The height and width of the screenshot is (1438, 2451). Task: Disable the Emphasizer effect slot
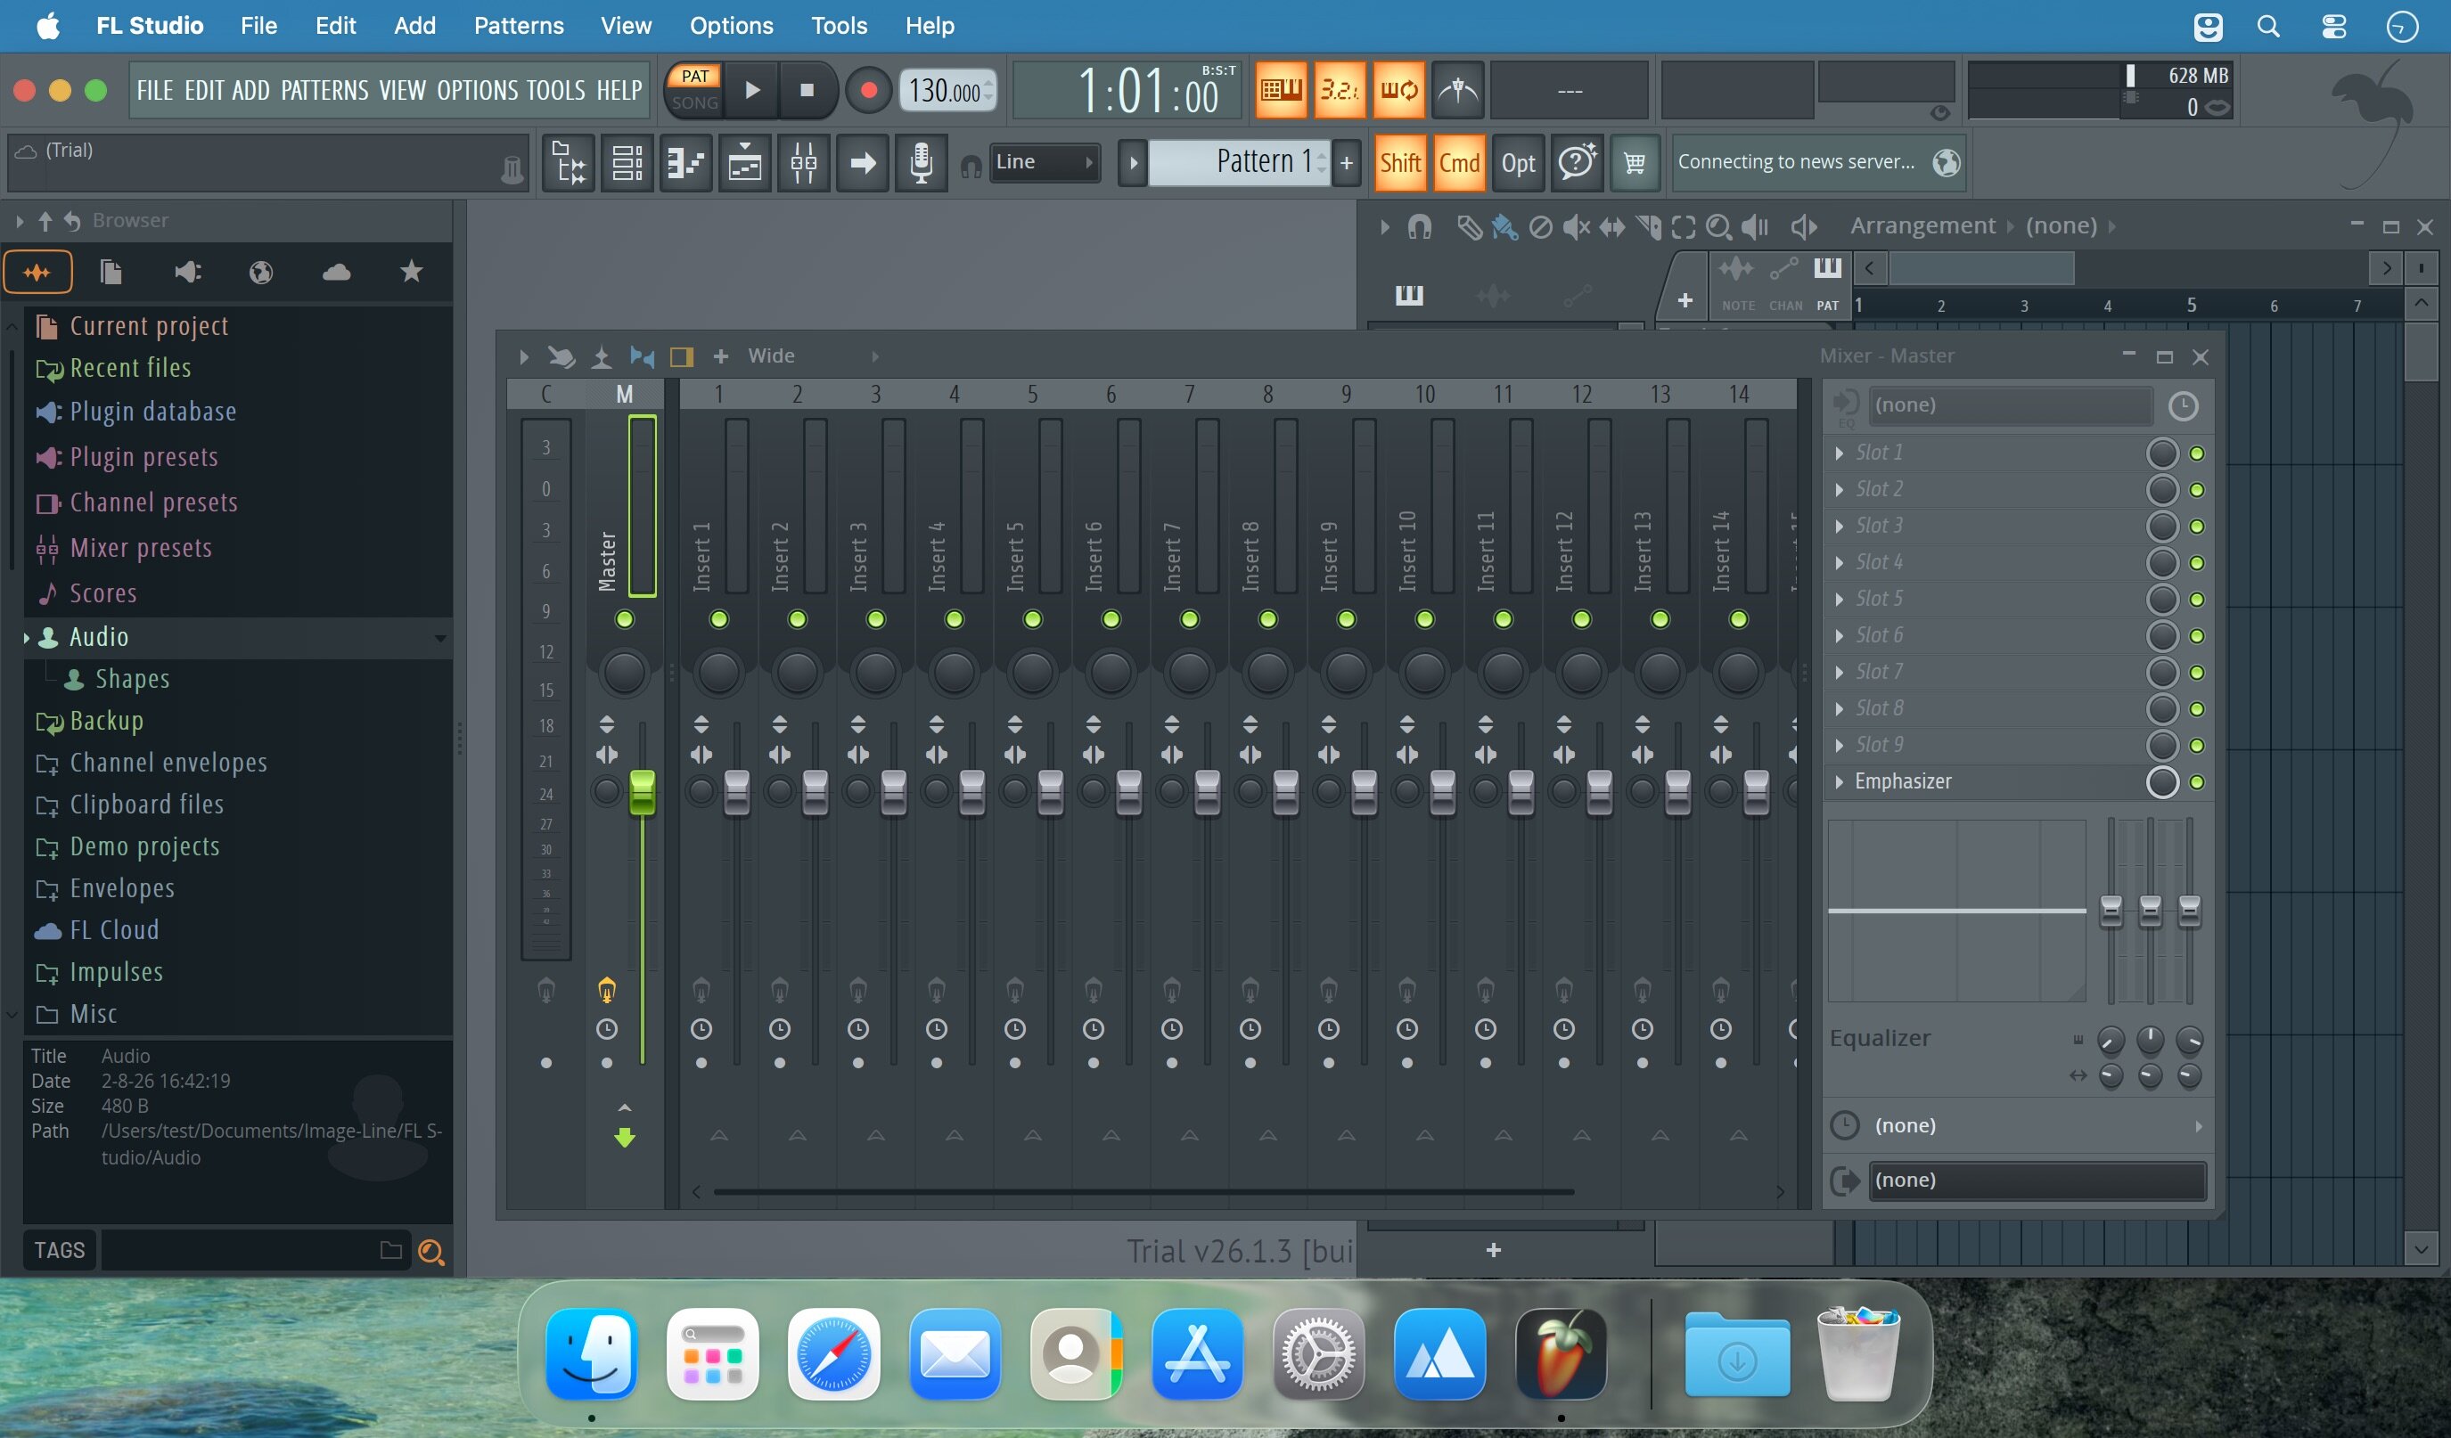(x=2196, y=782)
